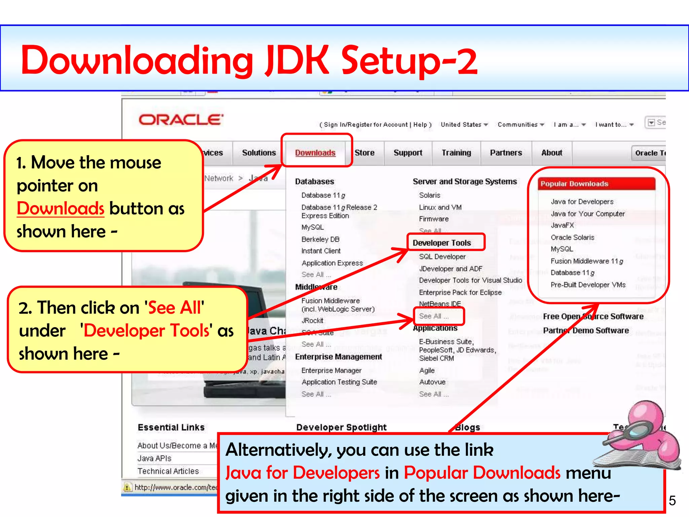The image size is (689, 517).
Task: Click the NetBeans IDE download link
Action: [x=440, y=304]
